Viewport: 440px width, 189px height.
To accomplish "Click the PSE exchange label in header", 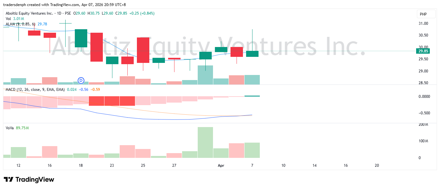I will 68,13.
